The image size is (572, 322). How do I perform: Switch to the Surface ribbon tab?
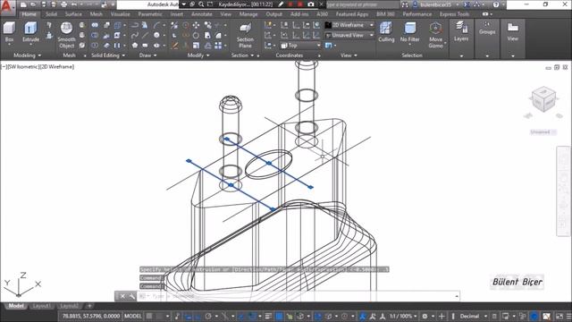(x=73, y=14)
